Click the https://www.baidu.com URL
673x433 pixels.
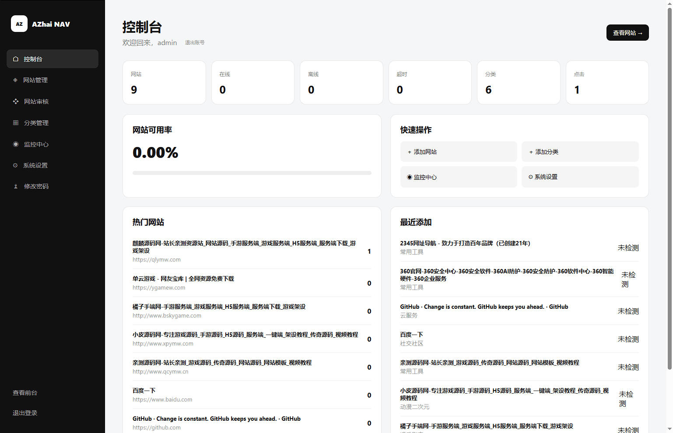pyautogui.click(x=162, y=400)
